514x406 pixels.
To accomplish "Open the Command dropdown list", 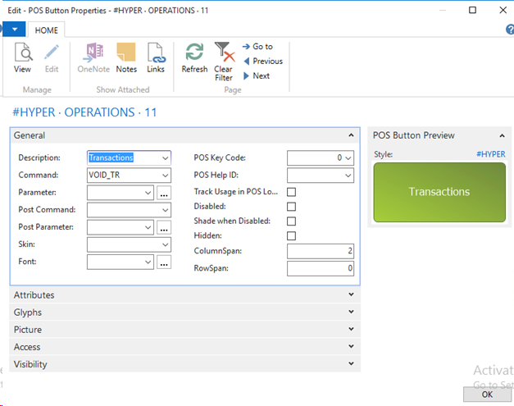I will point(166,176).
